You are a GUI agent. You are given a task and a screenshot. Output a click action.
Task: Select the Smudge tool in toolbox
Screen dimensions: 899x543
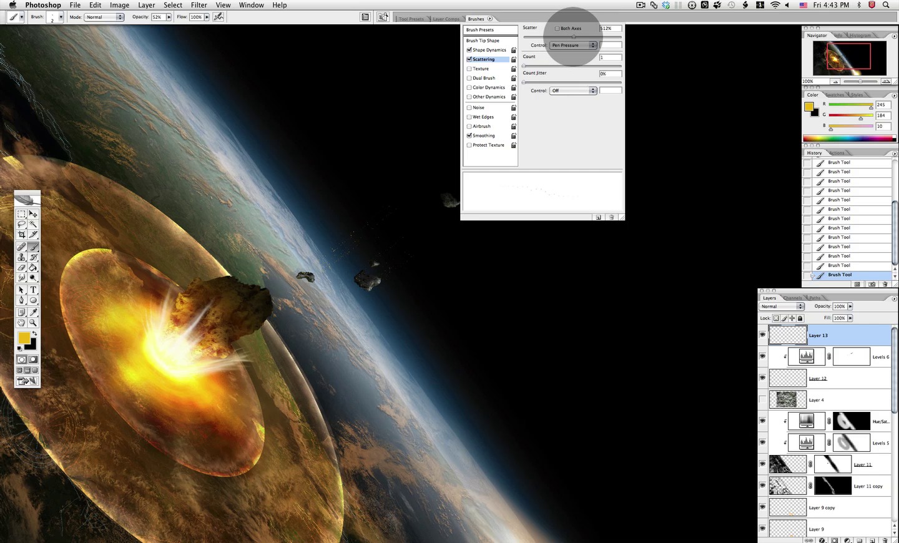click(21, 278)
